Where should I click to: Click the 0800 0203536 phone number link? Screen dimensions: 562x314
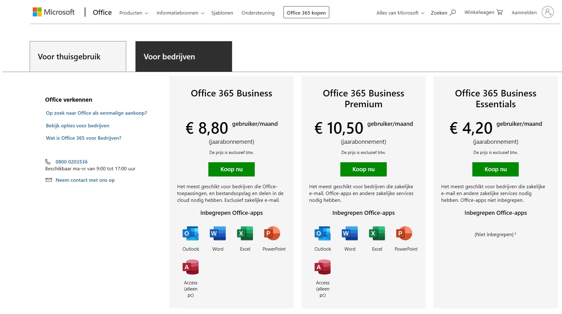pyautogui.click(x=71, y=162)
